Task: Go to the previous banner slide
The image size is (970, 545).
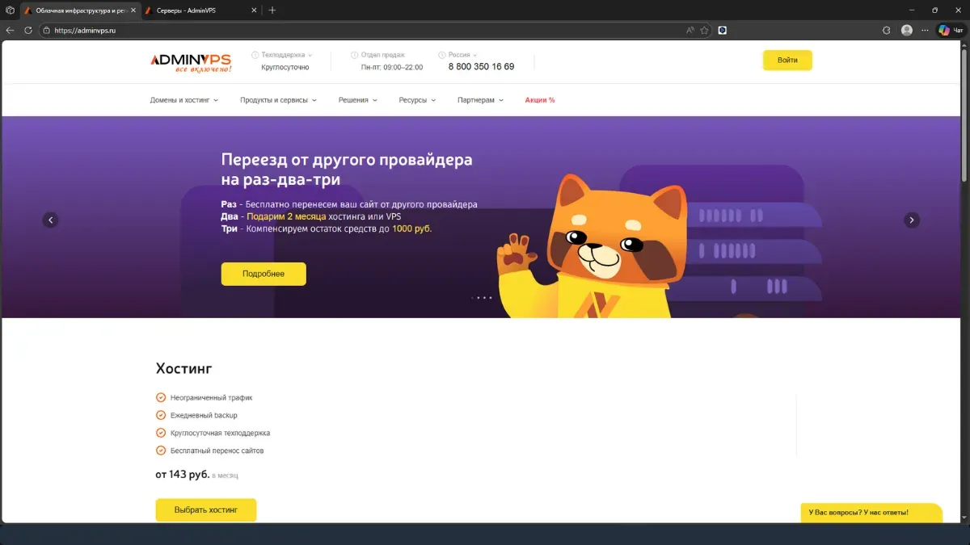Action: [x=50, y=220]
